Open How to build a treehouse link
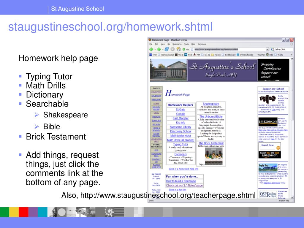The height and width of the screenshot is (228, 304). click(181, 181)
